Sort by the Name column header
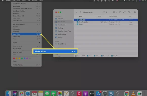This screenshot has height=96, width=147. (81, 17)
